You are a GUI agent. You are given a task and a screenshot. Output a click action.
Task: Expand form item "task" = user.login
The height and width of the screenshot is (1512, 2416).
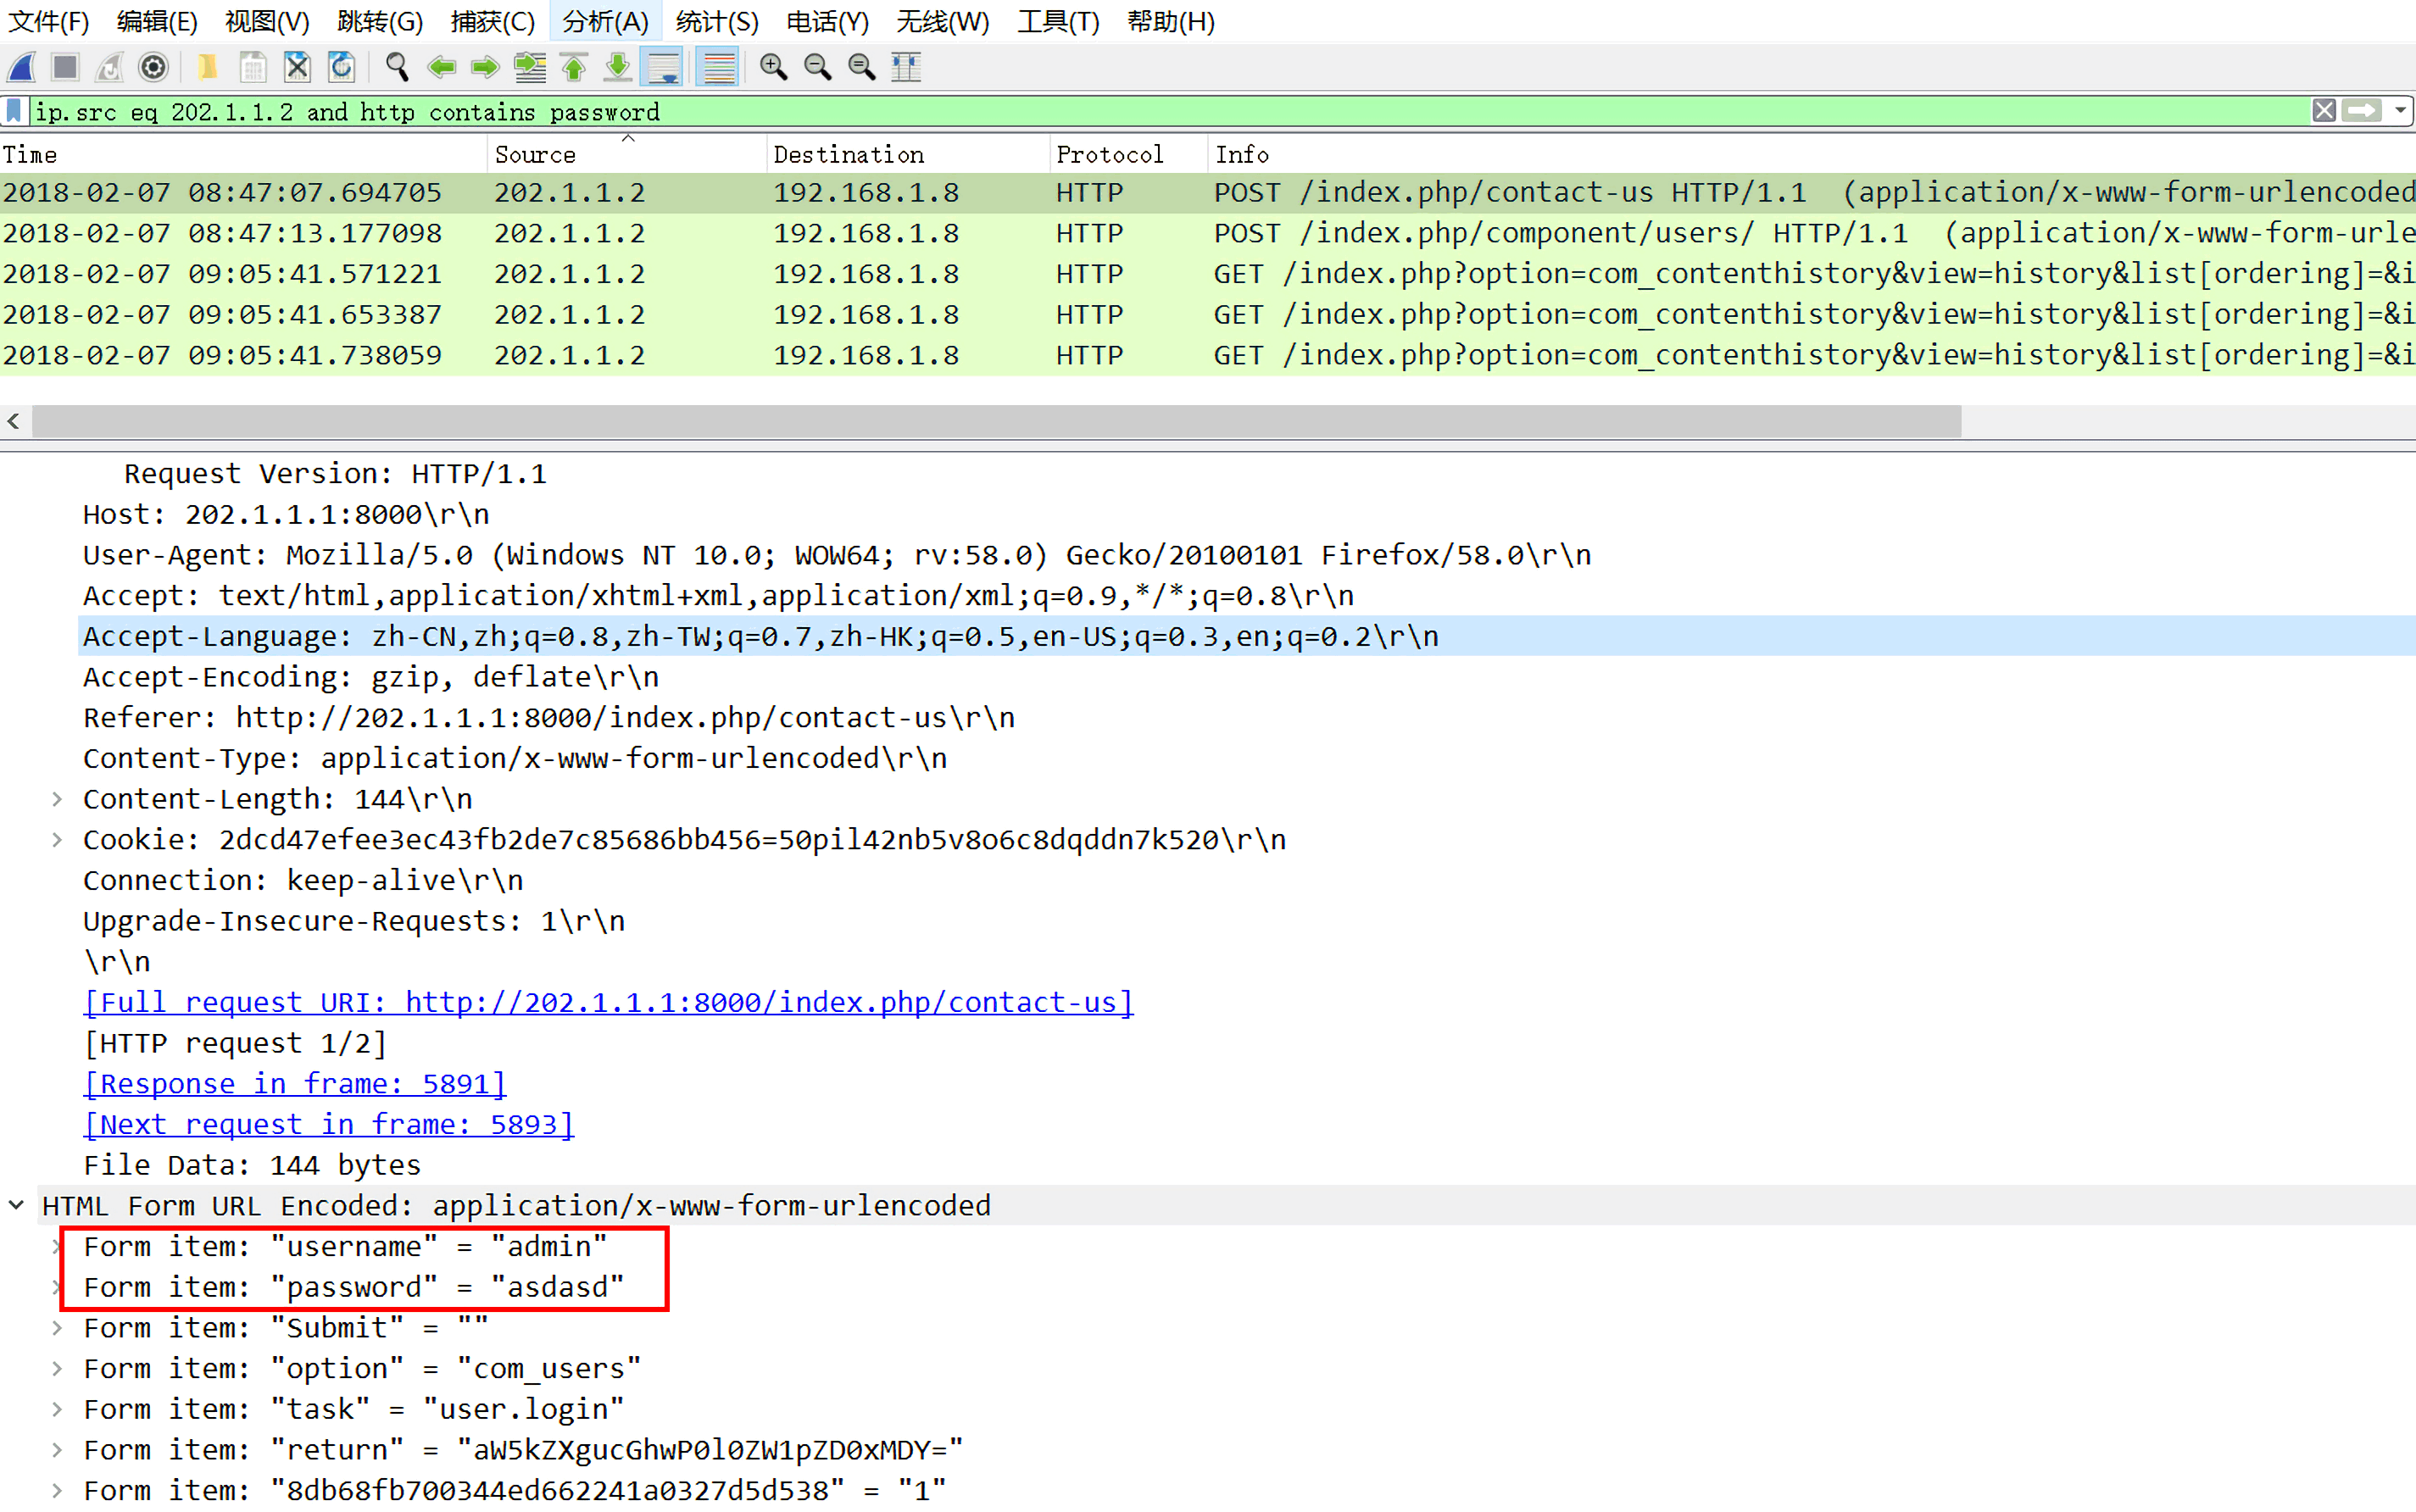point(57,1410)
